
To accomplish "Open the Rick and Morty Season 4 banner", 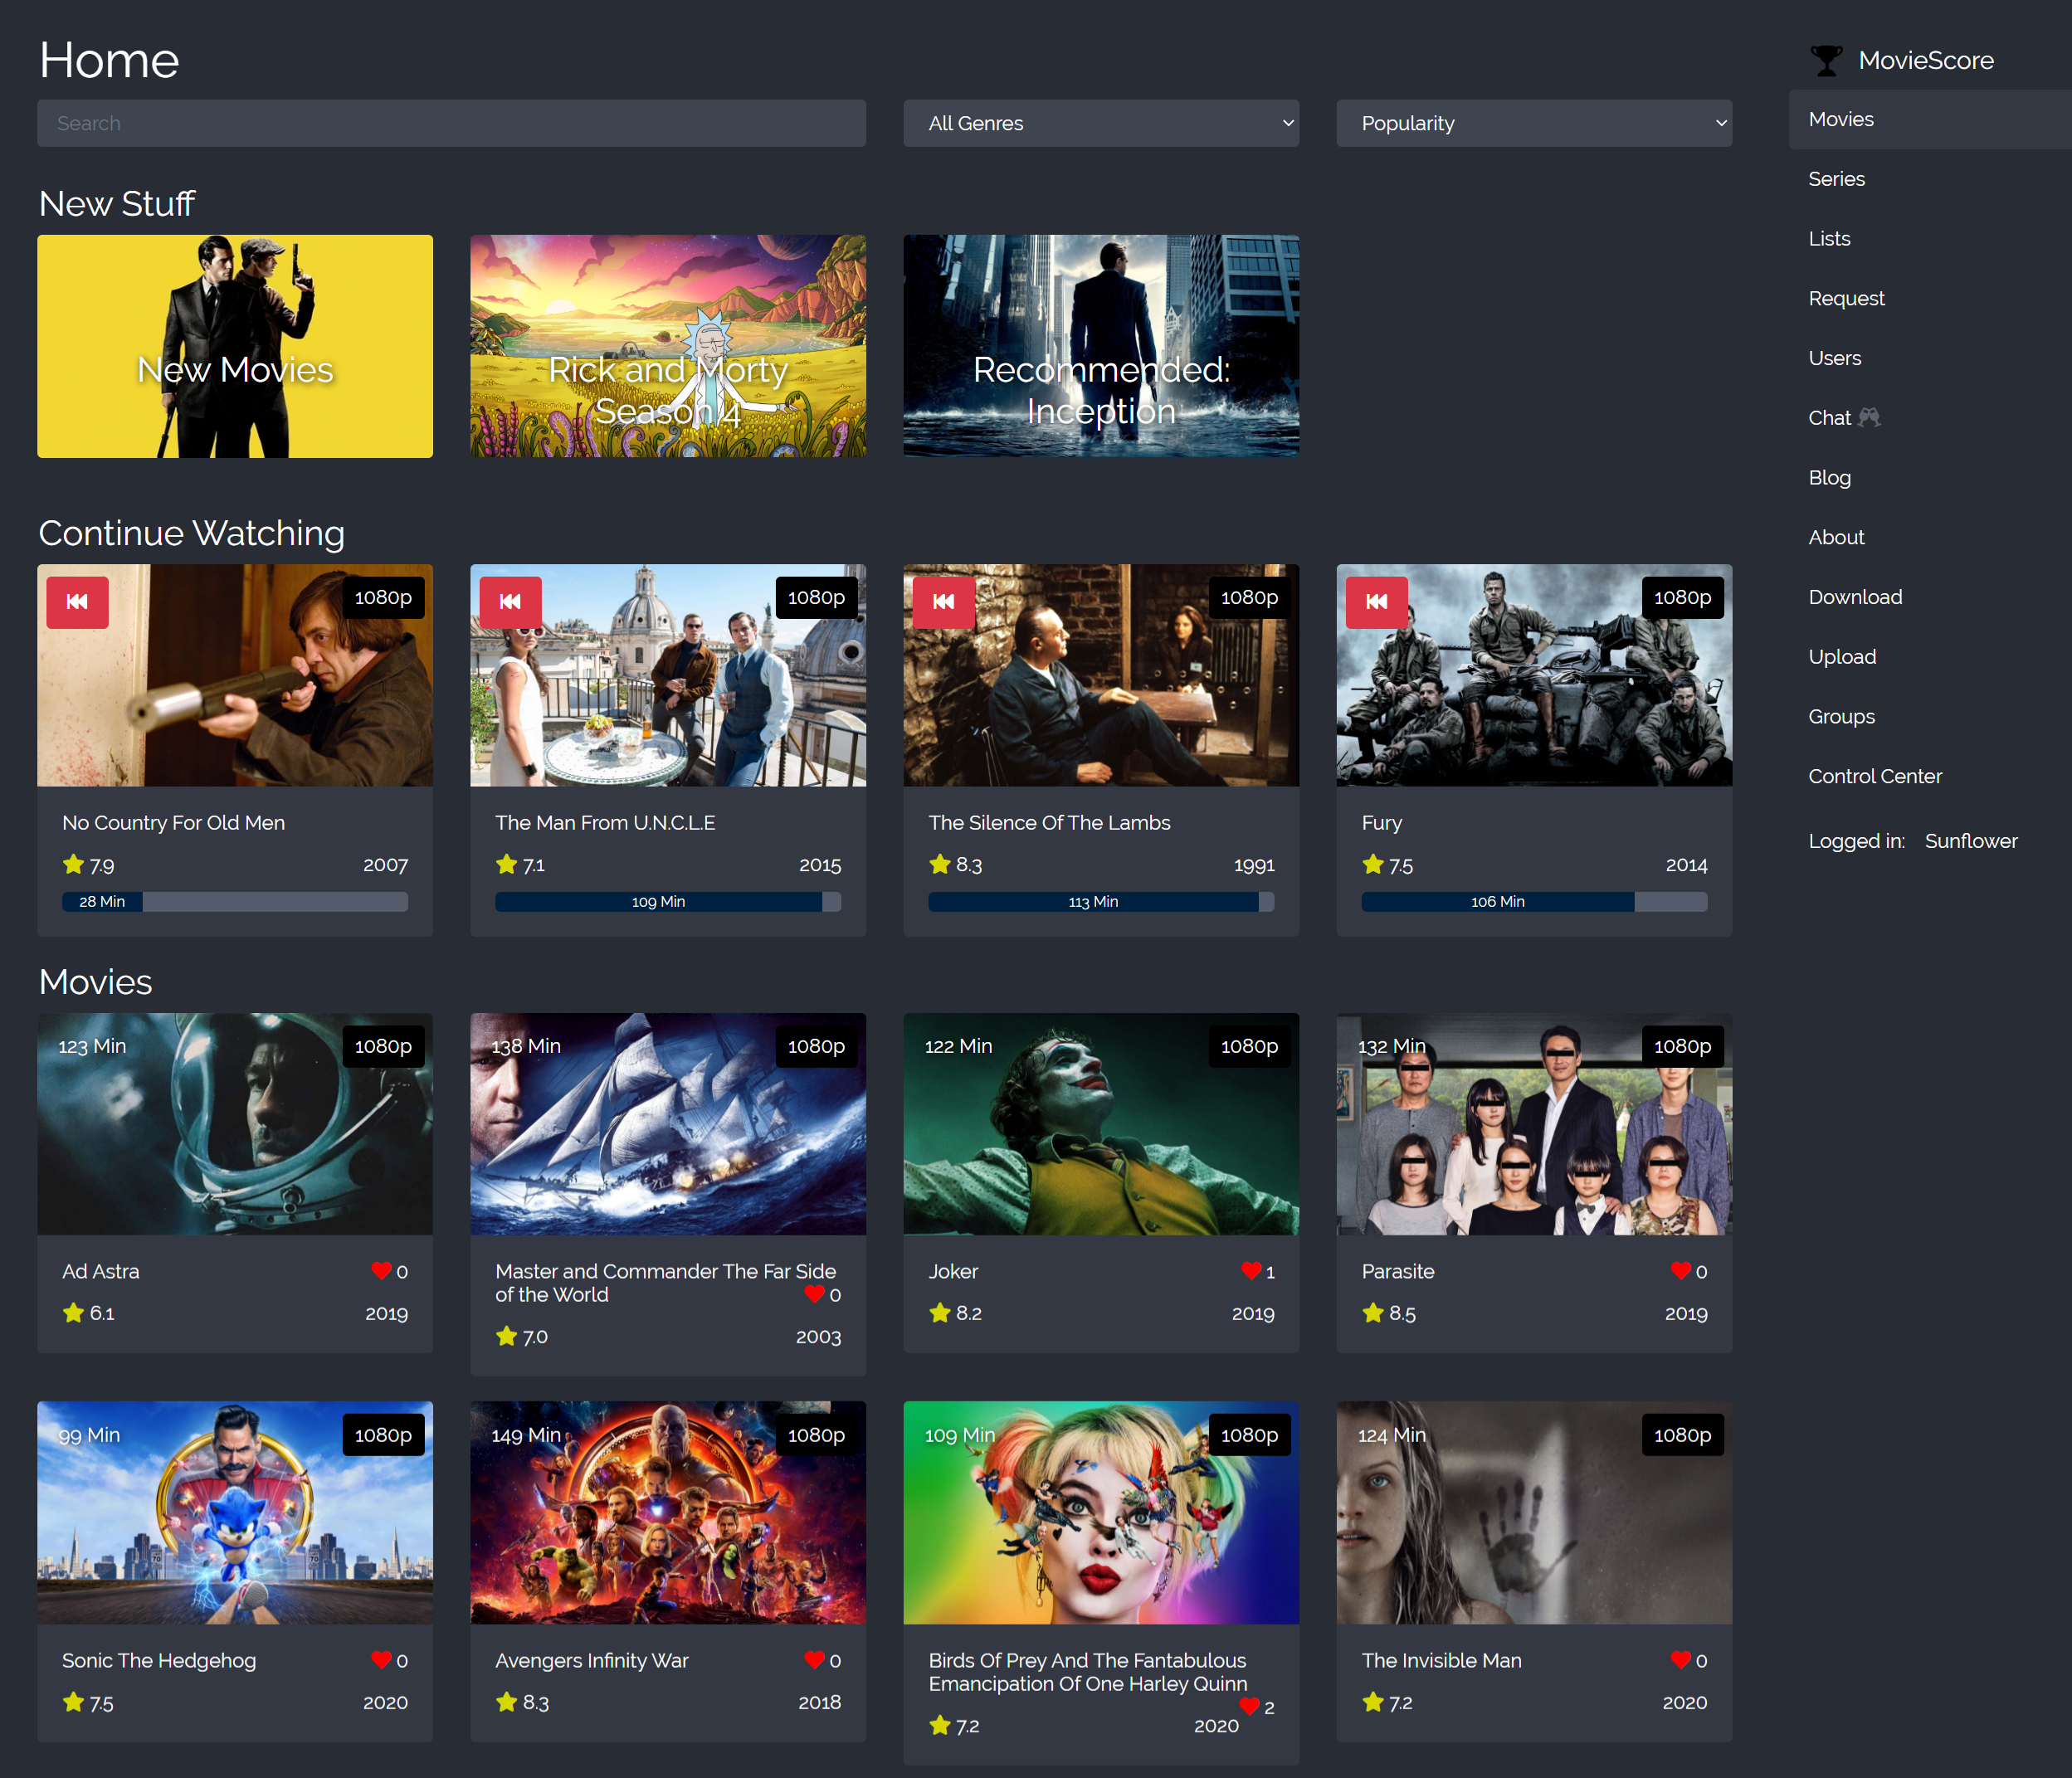I will (668, 346).
